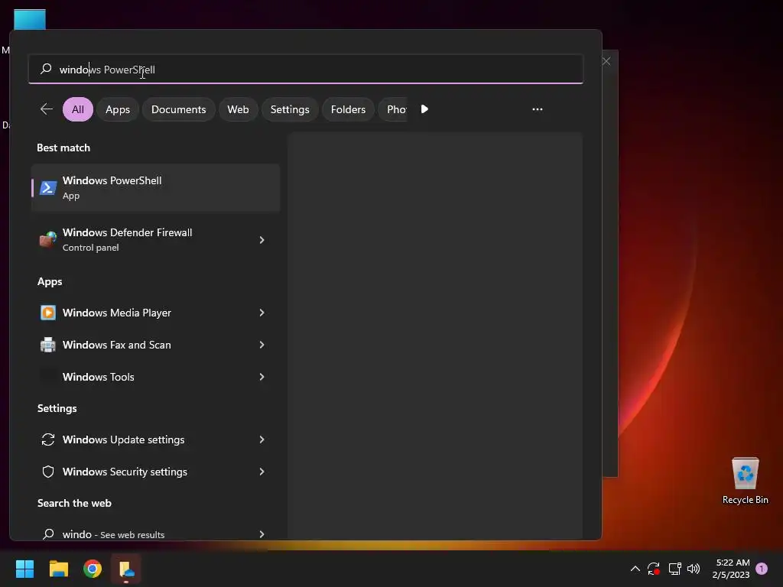
Task: Select the All filter tab
Action: click(x=78, y=109)
